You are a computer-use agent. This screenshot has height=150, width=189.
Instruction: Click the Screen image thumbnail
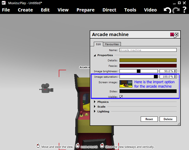click(x=126, y=84)
